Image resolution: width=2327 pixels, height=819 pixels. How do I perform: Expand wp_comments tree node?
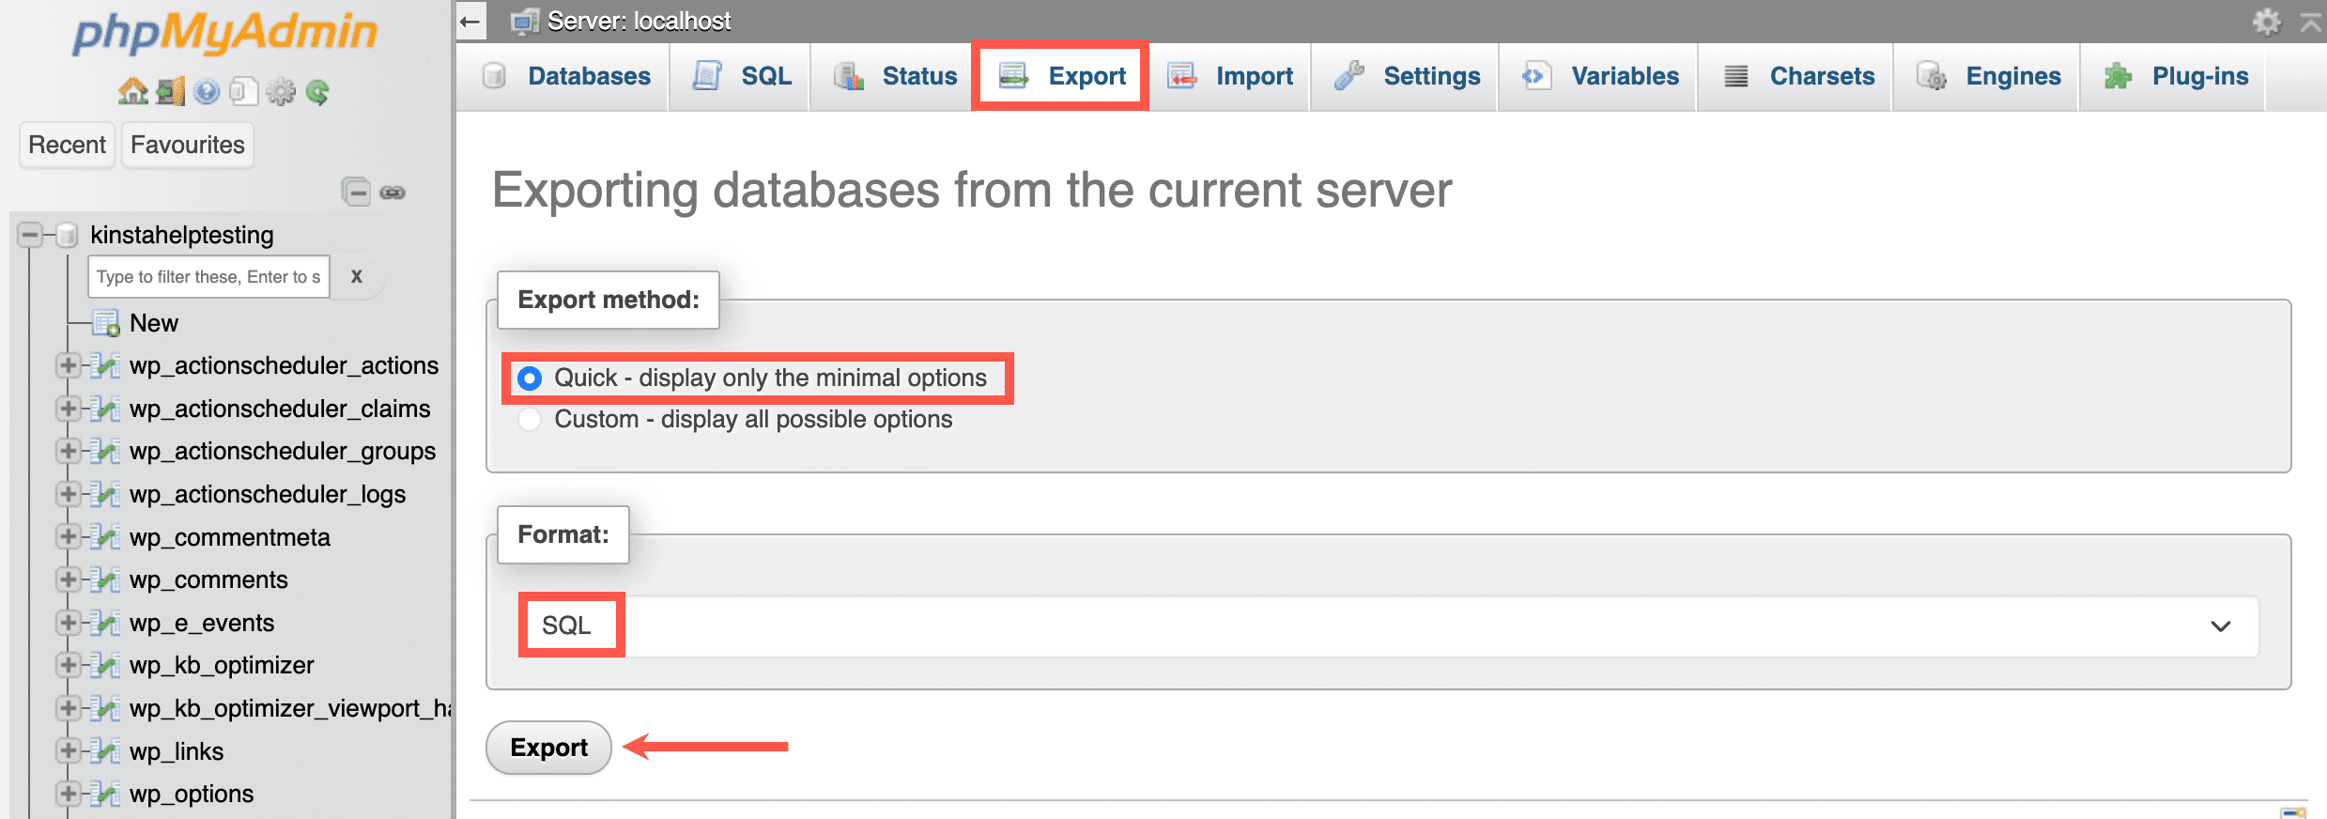tap(68, 579)
